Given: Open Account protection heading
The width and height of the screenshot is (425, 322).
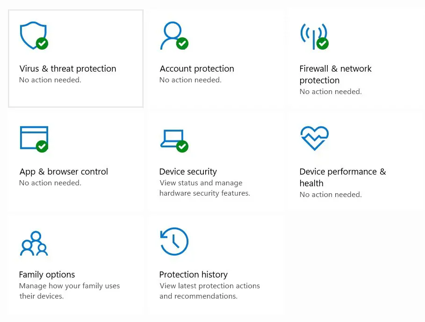Looking at the screenshot, I should pyautogui.click(x=197, y=69).
